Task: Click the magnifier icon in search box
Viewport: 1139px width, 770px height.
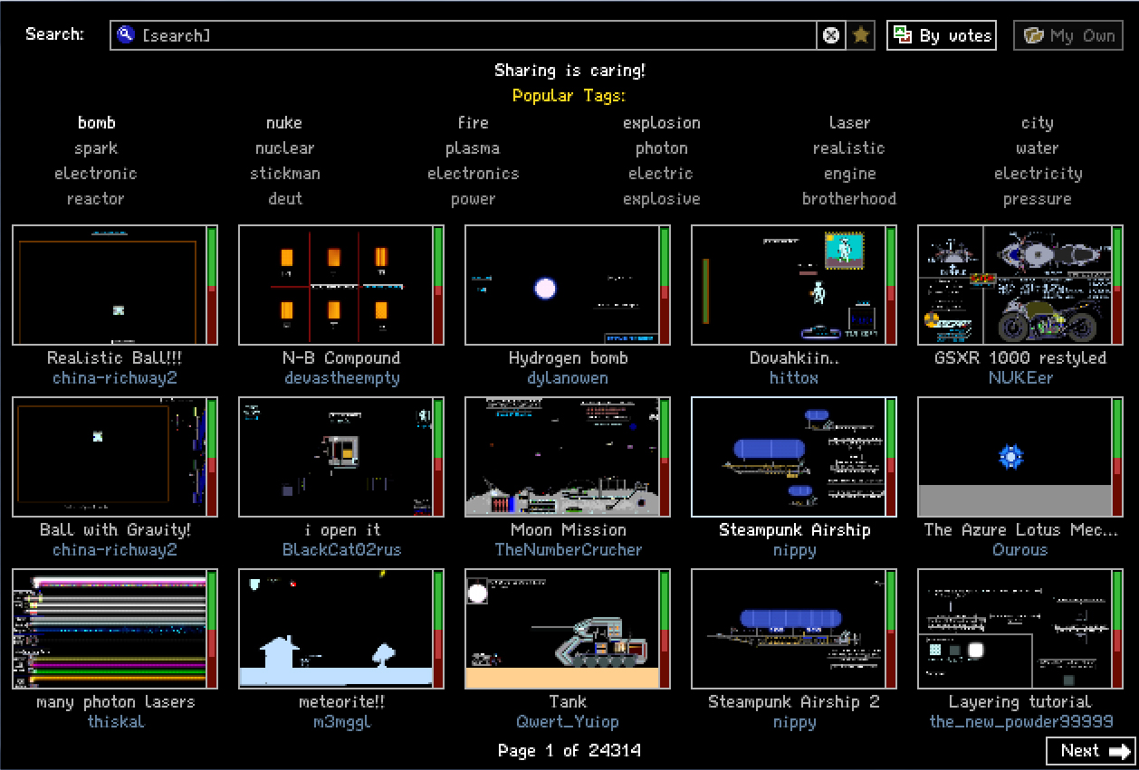Action: [126, 35]
